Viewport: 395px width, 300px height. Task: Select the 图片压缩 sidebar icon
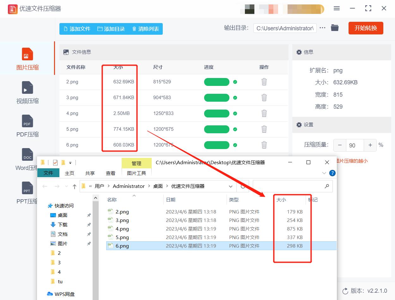click(x=27, y=58)
